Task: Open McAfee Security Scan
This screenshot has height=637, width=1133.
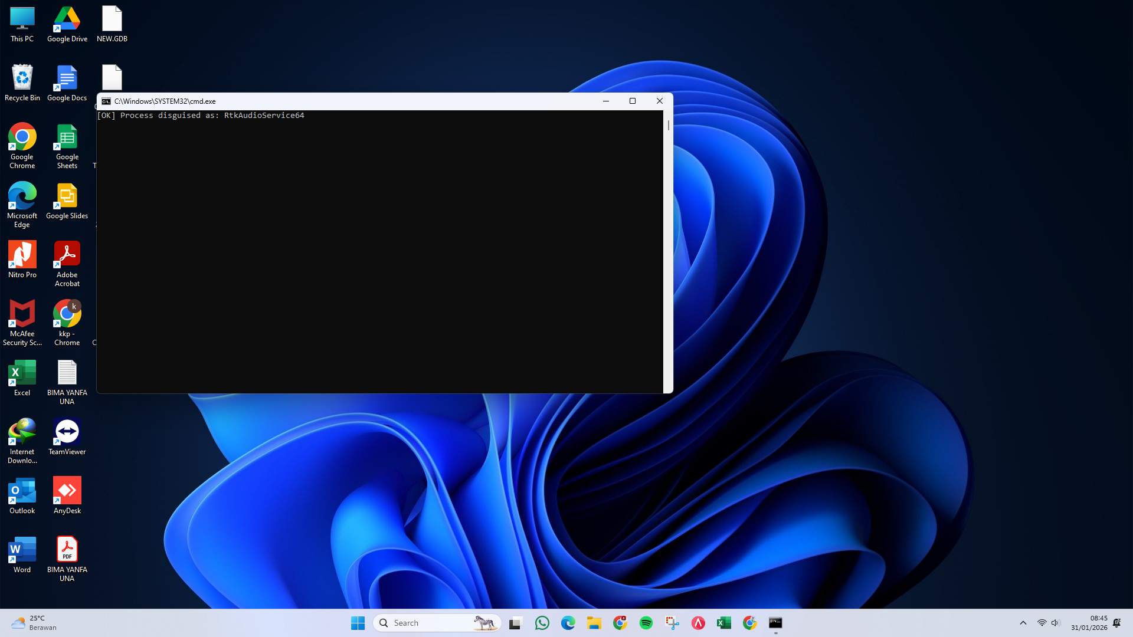Action: [22, 314]
